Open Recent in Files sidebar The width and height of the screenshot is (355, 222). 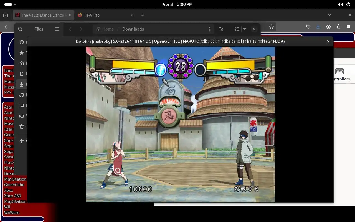pos(22,42)
